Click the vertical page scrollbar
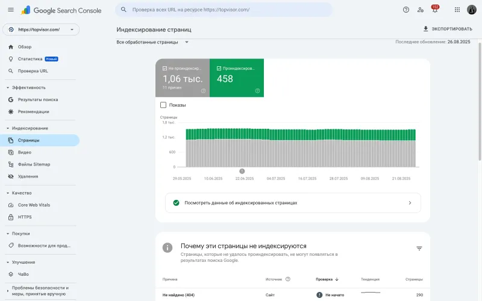 click(480, 101)
